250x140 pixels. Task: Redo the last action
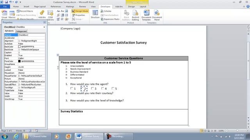(x=16, y=2)
